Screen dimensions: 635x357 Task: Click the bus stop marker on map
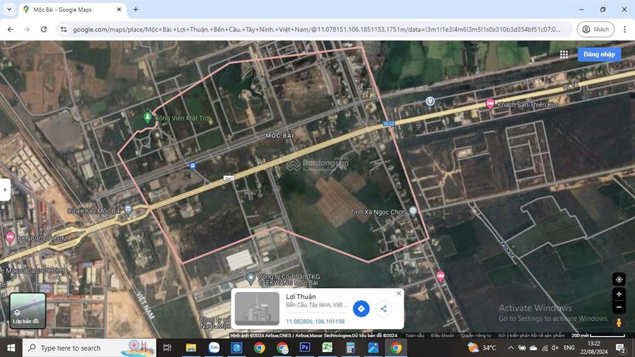tap(192, 166)
